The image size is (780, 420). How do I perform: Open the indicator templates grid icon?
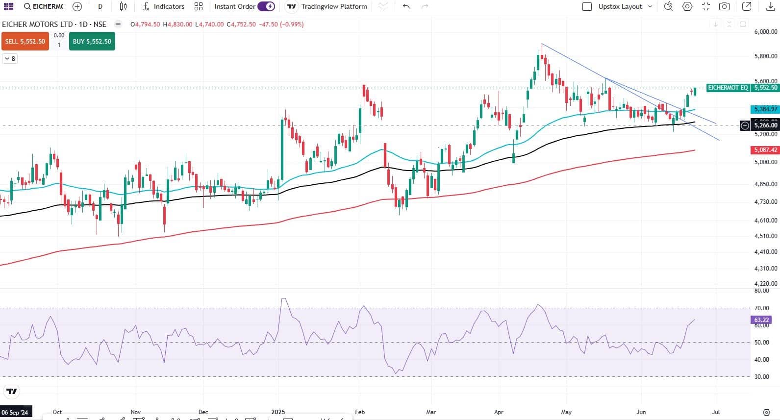pyautogui.click(x=199, y=6)
